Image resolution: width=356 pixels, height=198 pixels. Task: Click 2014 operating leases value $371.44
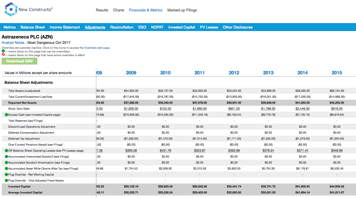(x=303, y=151)
